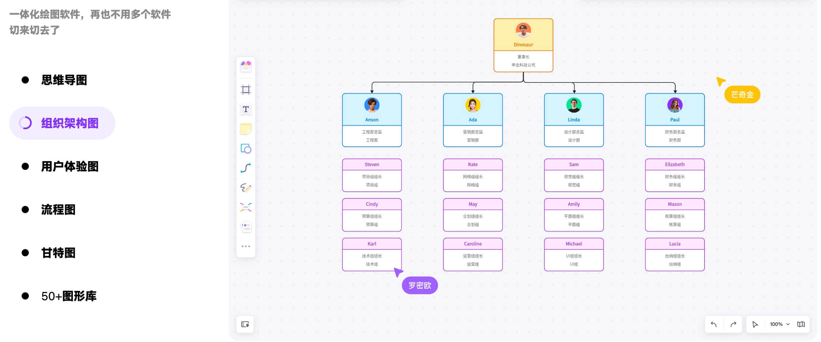821x342 pixels.
Task: Click the 芒奇金 collaborator cursor label
Action: tap(742, 95)
